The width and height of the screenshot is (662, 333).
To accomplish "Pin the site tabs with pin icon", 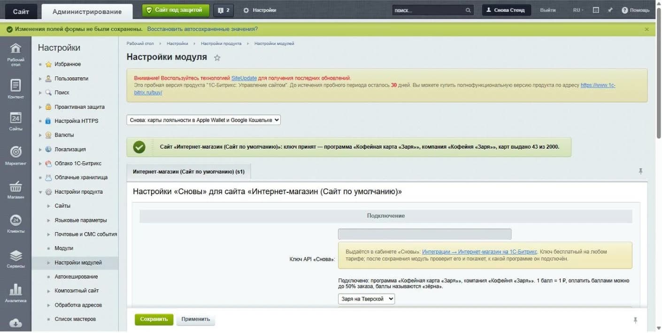I will [640, 172].
